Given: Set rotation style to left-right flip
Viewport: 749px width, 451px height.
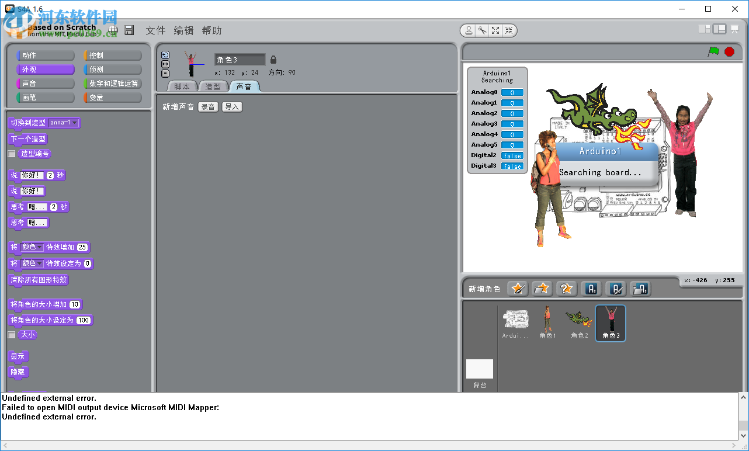Looking at the screenshot, I should pyautogui.click(x=165, y=64).
